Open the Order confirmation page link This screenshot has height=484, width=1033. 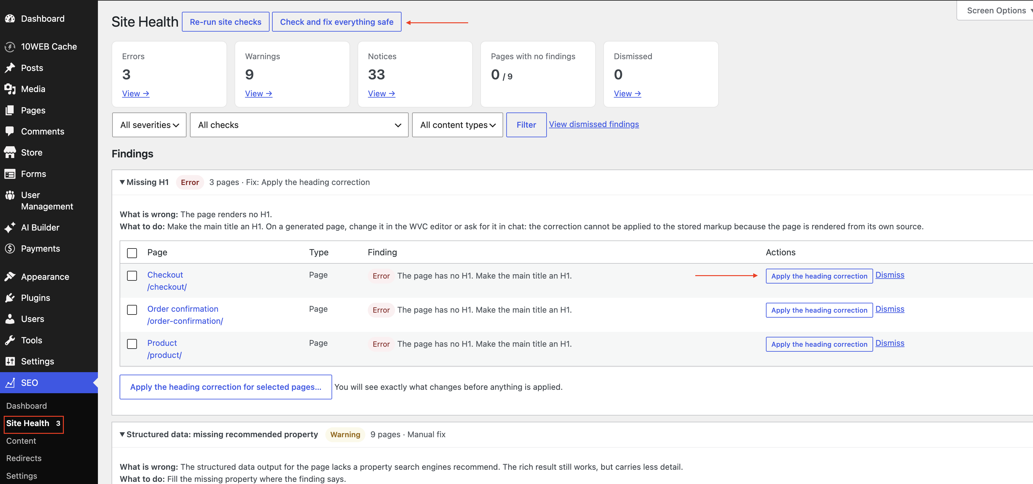coord(182,309)
